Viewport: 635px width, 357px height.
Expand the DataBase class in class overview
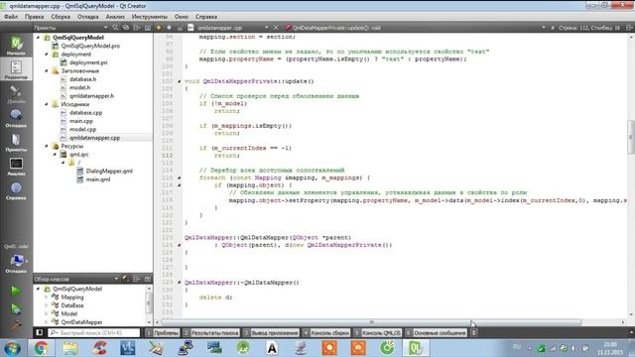(x=47, y=305)
